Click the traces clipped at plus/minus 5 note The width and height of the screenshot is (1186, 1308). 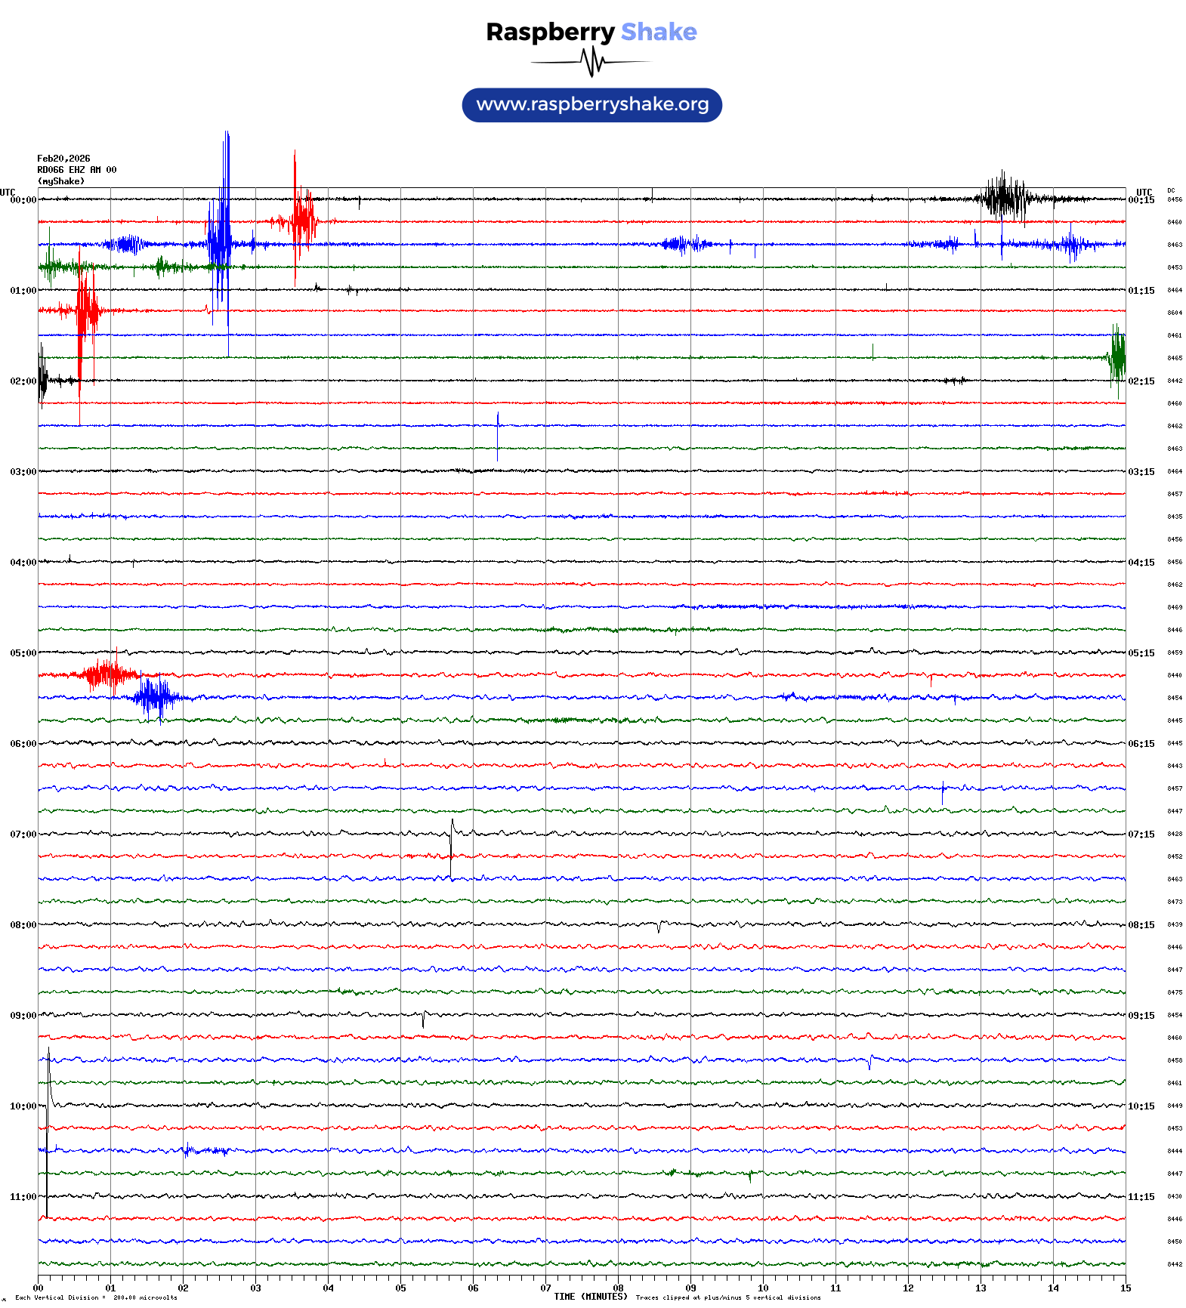727,1297
